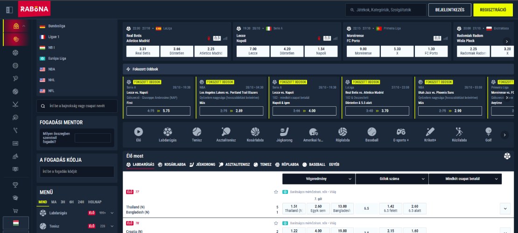Select boosted odds 5.75 for Lecce vs. Napoli
This screenshot has height=233, width=518.
[158, 111]
